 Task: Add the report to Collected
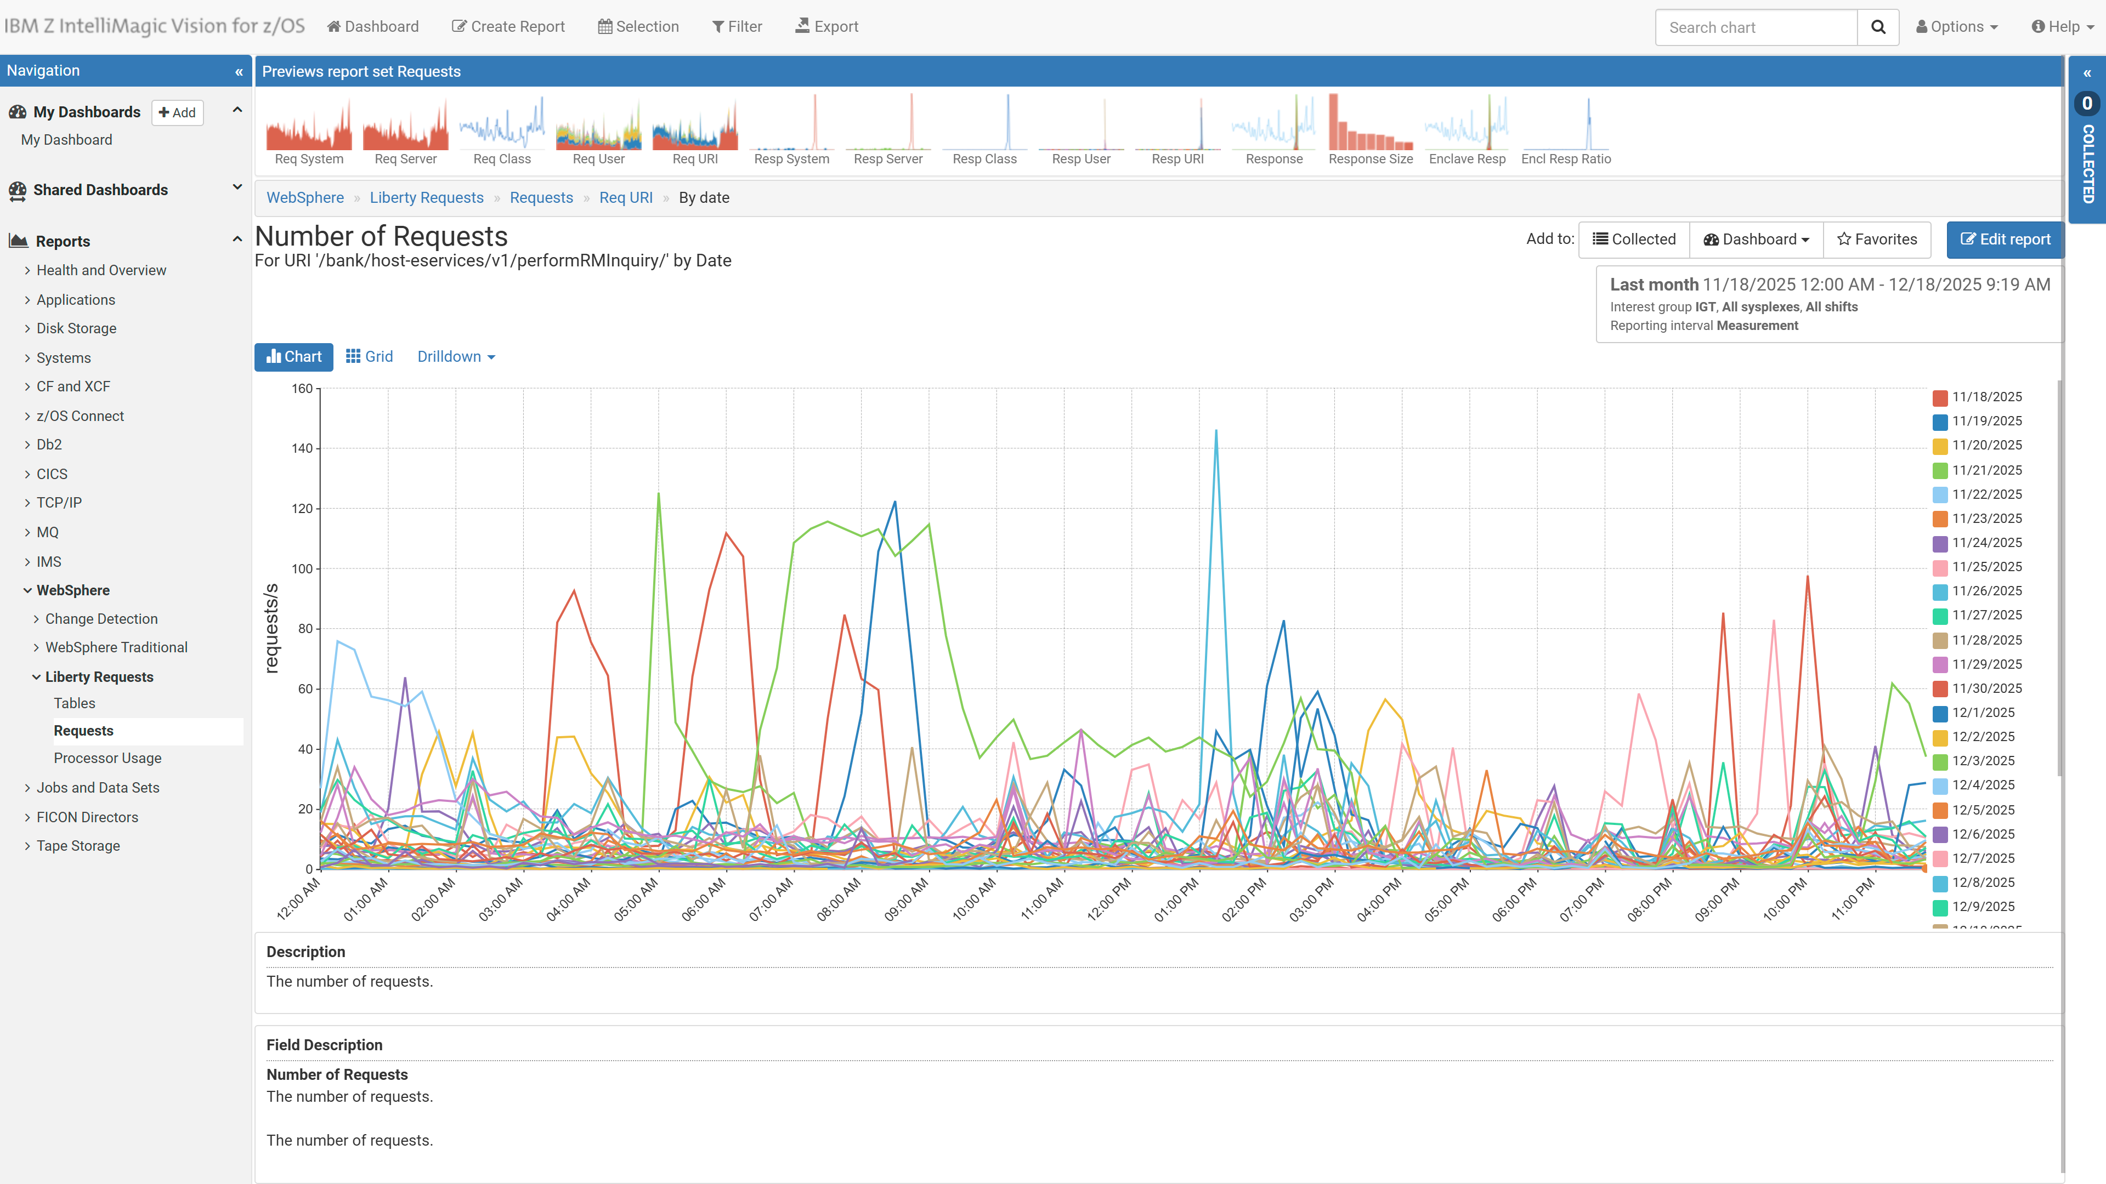coord(1633,240)
